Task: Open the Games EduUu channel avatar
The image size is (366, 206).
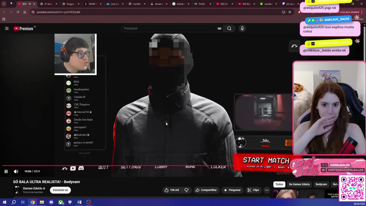Action: tap(17, 190)
